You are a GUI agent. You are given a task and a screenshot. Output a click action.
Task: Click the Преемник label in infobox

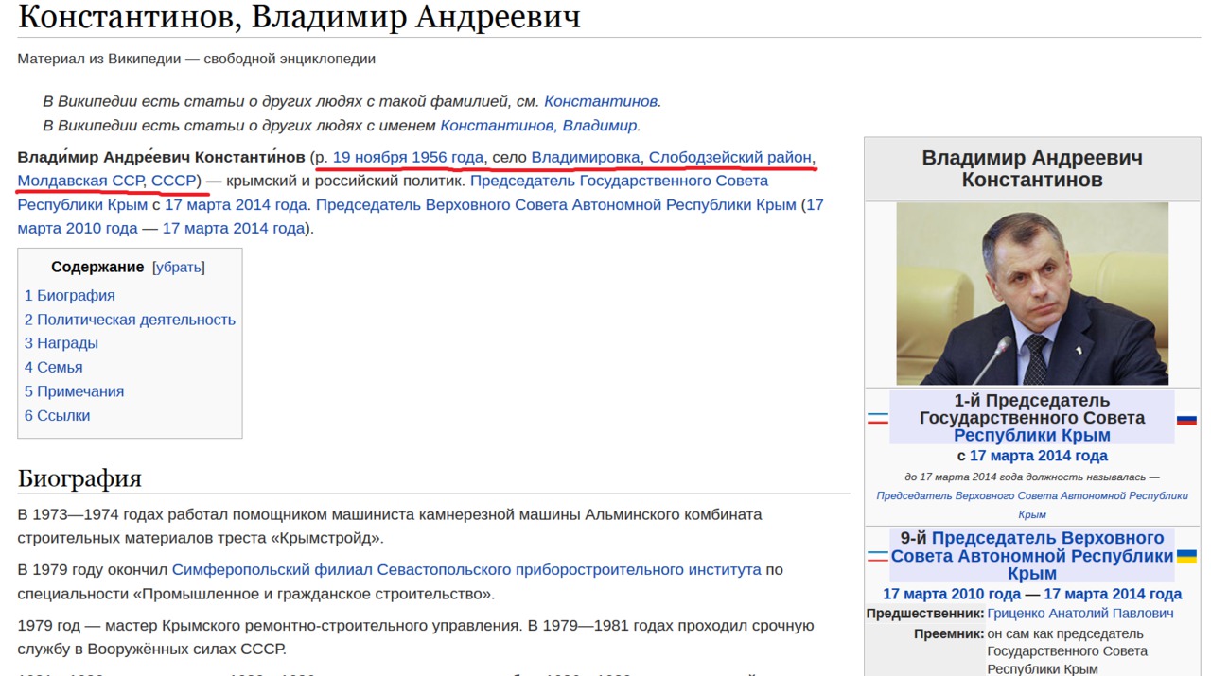(949, 633)
